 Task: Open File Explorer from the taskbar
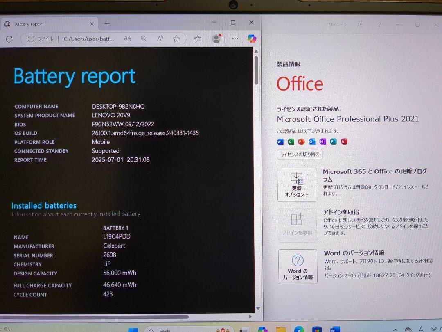coord(281,330)
